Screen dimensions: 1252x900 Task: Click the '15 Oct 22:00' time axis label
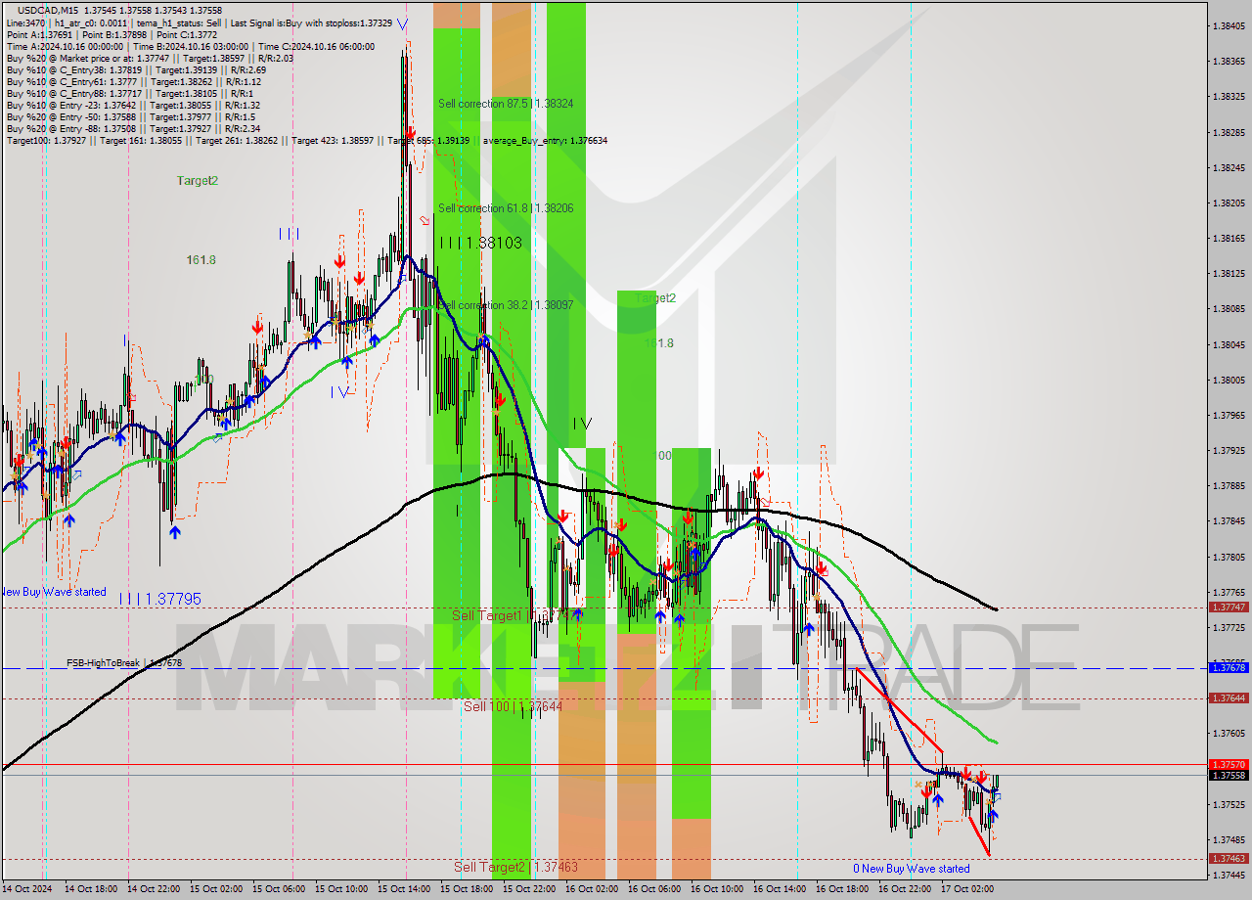click(x=531, y=889)
